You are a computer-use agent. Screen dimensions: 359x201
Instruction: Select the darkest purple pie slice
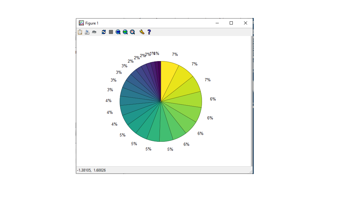click(x=160, y=71)
